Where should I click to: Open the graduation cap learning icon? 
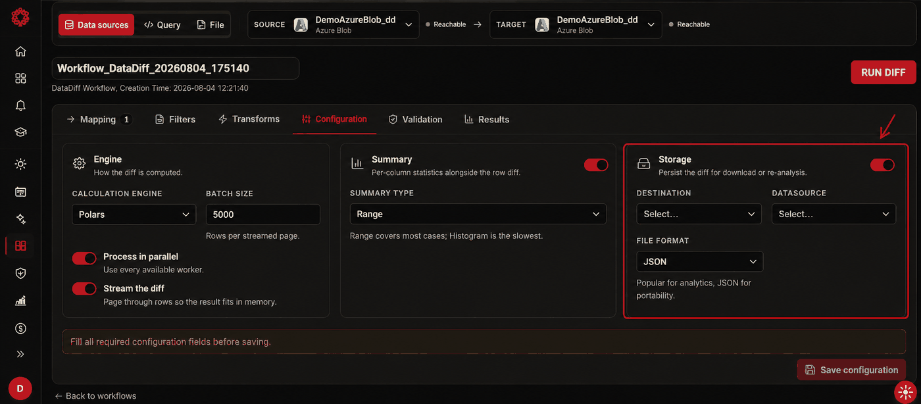(x=20, y=132)
